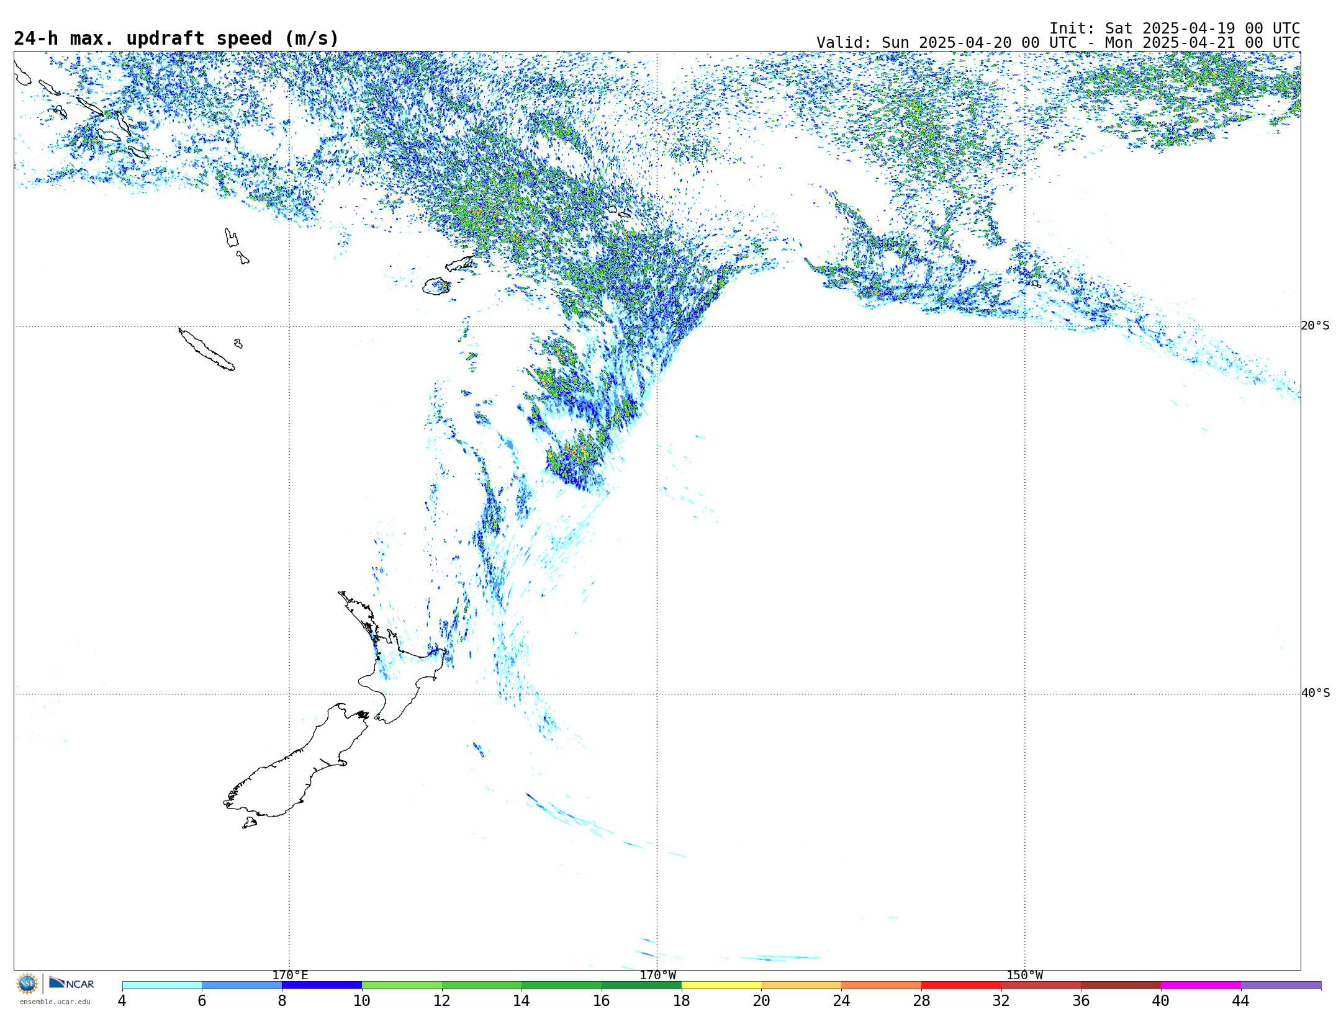Image resolution: width=1341 pixels, height=1009 pixels.
Task: Pick the purple above-44 colorbar swatch
Action: pyautogui.click(x=1281, y=985)
